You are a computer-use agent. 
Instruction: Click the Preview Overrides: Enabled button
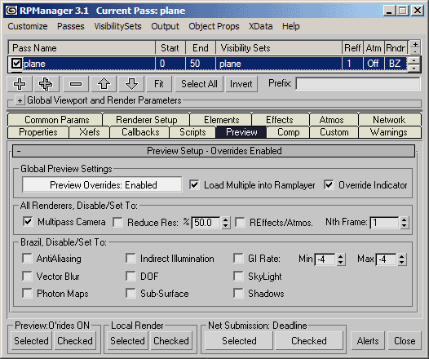point(102,185)
